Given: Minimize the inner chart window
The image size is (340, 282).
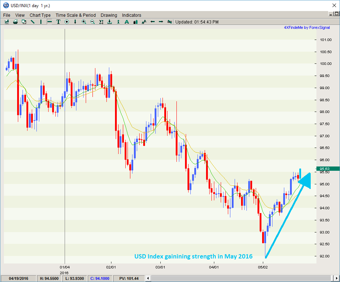Looking at the screenshot, I should pyautogui.click(x=331, y=14).
